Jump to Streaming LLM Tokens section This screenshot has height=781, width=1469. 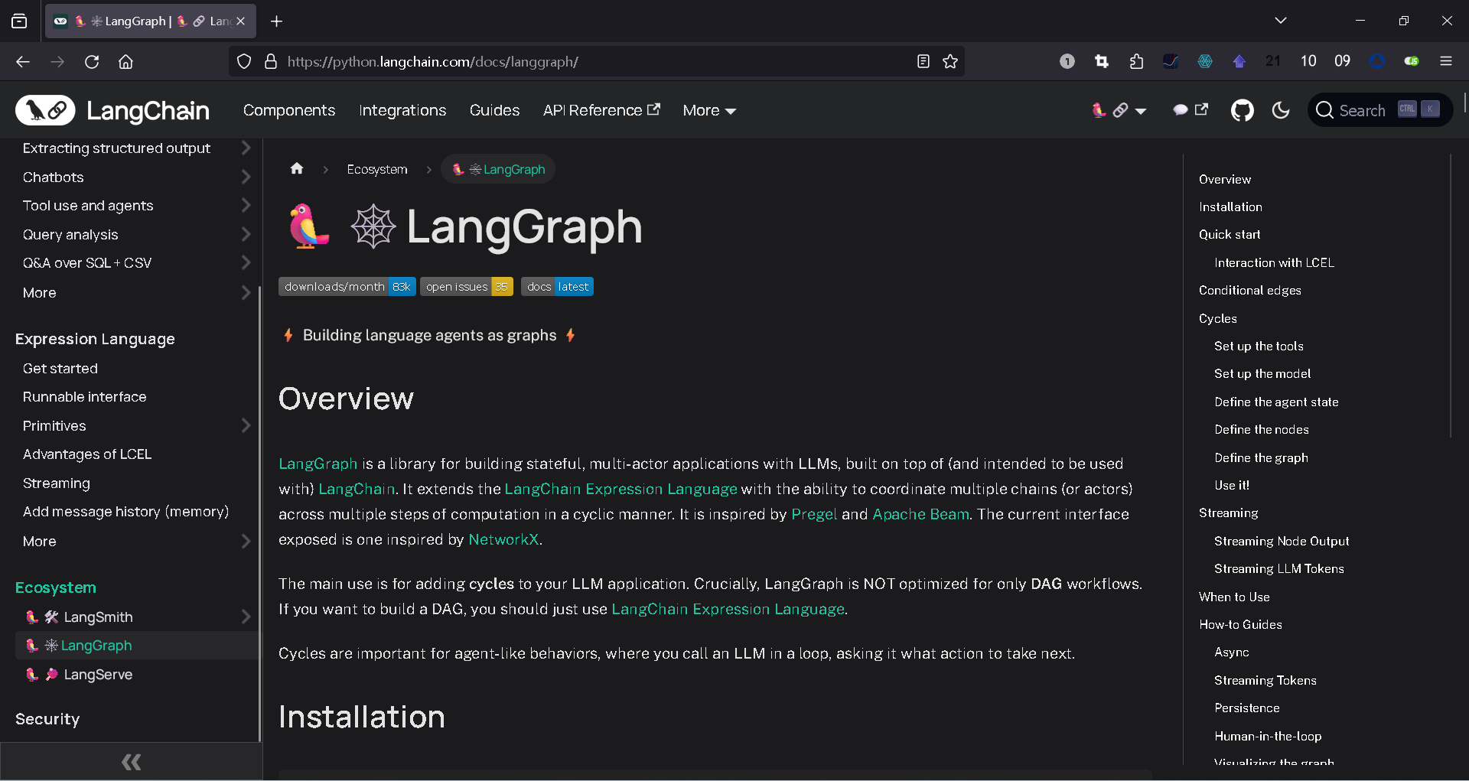pos(1279,568)
